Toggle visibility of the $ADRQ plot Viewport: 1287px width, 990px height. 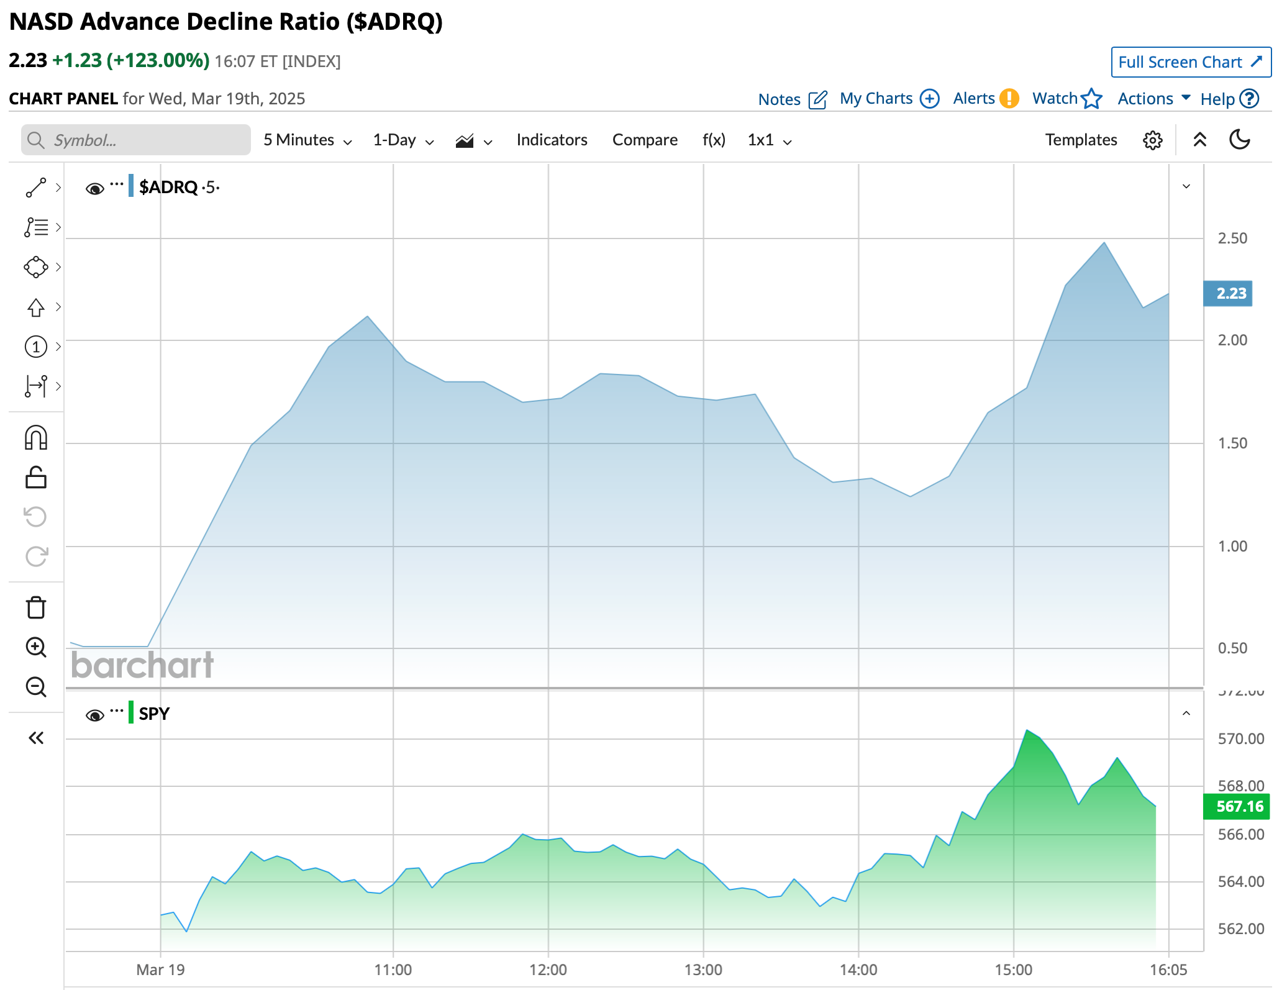click(94, 188)
